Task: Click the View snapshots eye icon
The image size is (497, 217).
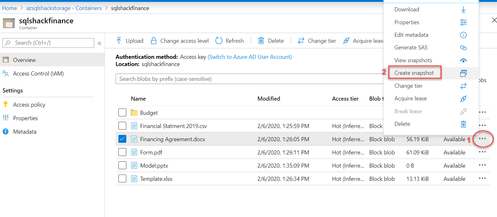Action: [x=463, y=60]
